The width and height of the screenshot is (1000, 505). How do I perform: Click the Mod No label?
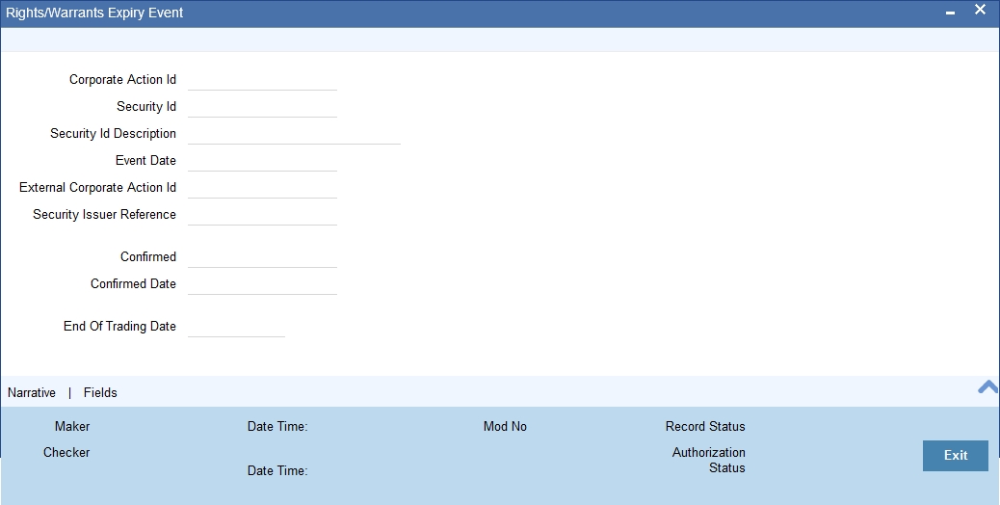(x=505, y=426)
